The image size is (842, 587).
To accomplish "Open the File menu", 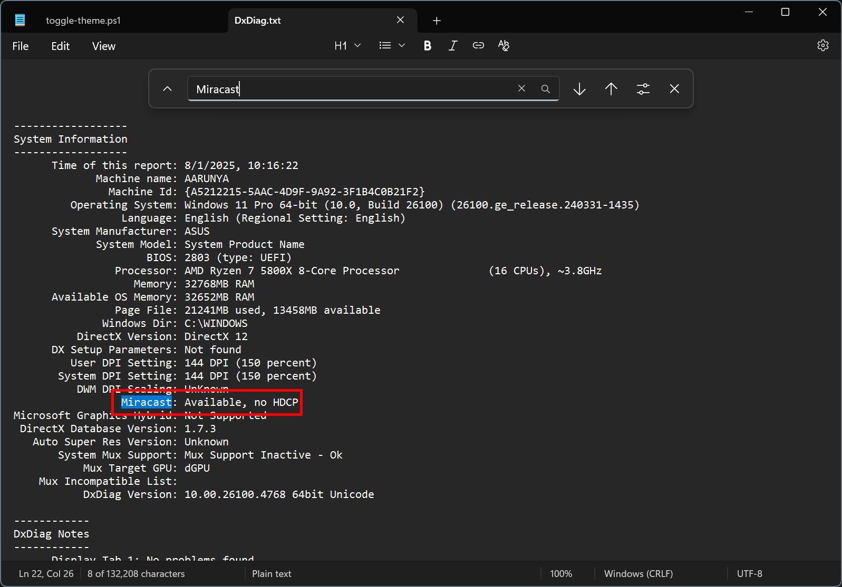I will tap(21, 46).
